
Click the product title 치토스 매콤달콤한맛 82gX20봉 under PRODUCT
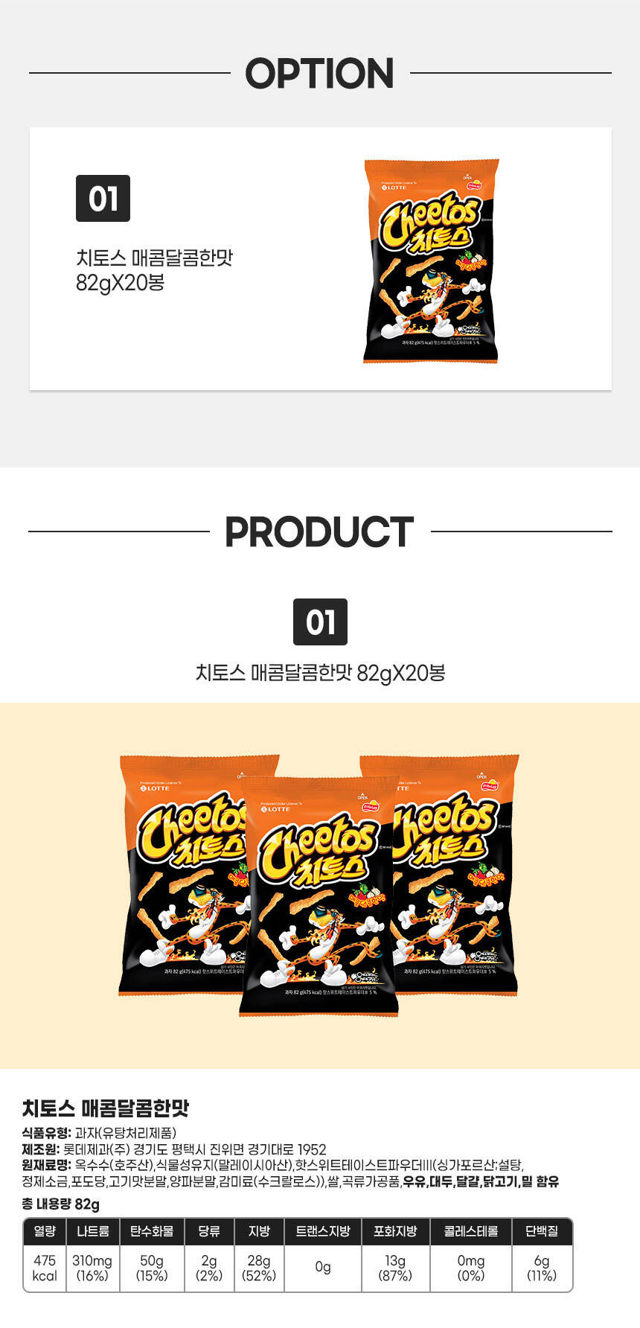click(320, 673)
